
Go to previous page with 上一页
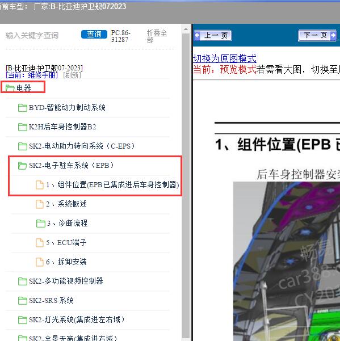[x=212, y=35]
